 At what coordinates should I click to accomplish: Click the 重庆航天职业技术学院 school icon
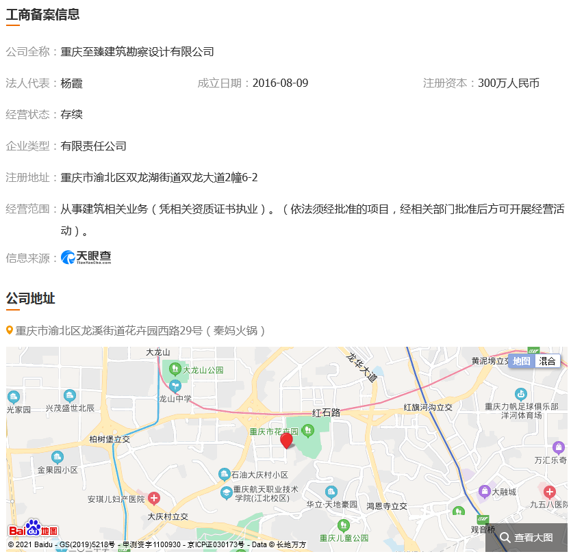(x=227, y=493)
